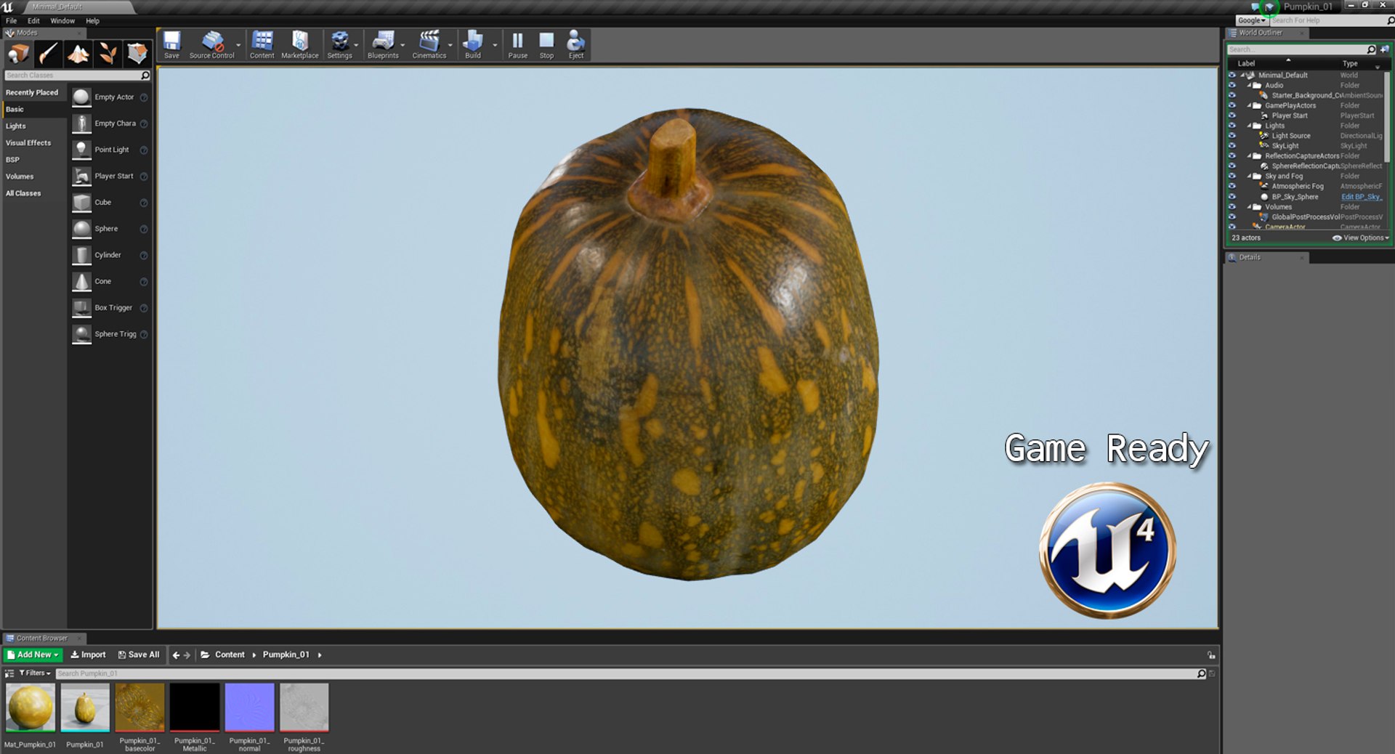Click the Edit BP_Sky link

(1362, 197)
